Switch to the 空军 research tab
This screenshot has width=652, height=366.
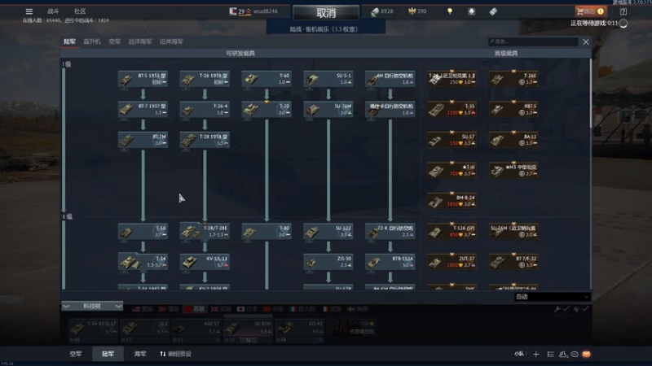115,41
